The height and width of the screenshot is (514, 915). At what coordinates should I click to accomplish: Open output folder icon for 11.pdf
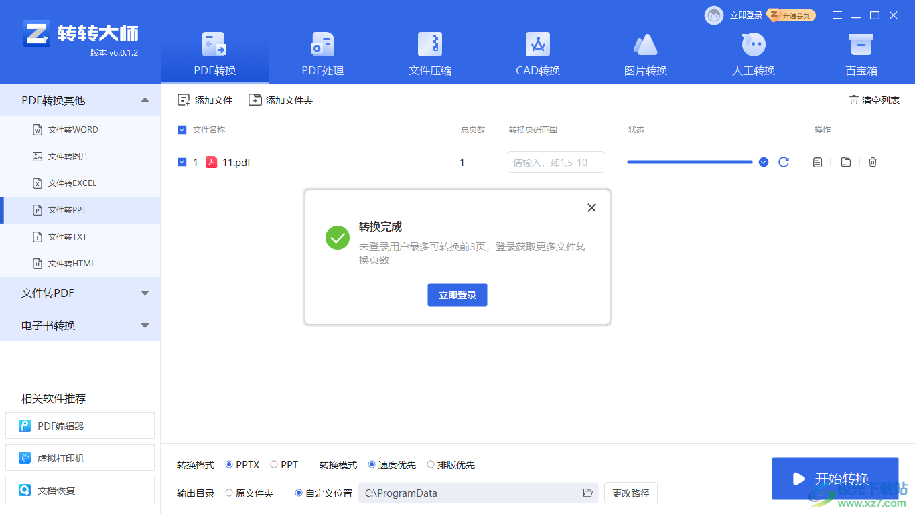[846, 162]
